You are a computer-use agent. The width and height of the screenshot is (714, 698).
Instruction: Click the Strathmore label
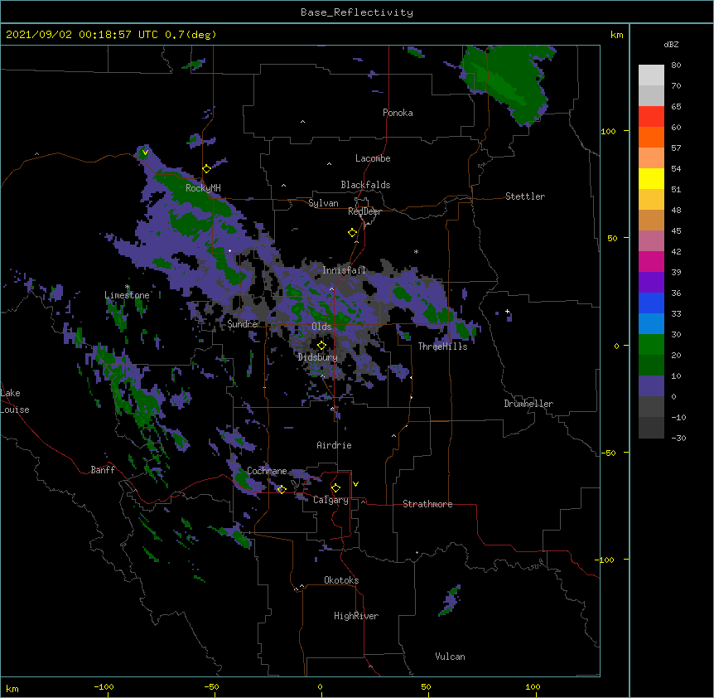tap(427, 504)
